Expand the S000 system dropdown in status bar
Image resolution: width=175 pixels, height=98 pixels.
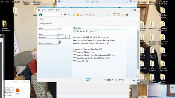[x=112, y=80]
